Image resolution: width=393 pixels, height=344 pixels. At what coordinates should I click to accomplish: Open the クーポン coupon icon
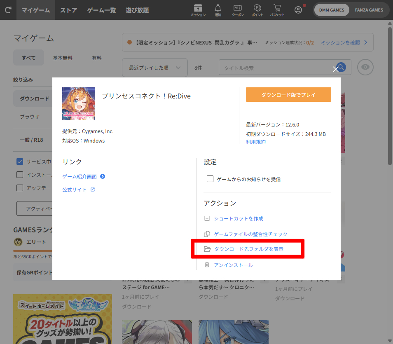click(x=238, y=11)
